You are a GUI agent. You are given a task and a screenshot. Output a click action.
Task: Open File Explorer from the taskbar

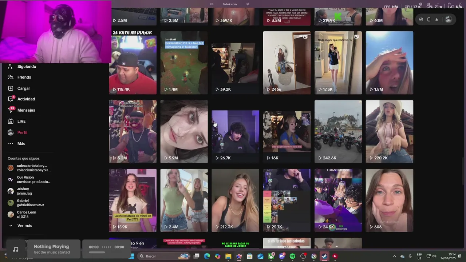228,256
